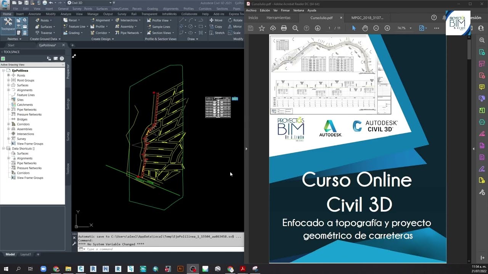Click the Scale tool in Modify panel
Screen dimensions: 488x274
tap(234, 33)
